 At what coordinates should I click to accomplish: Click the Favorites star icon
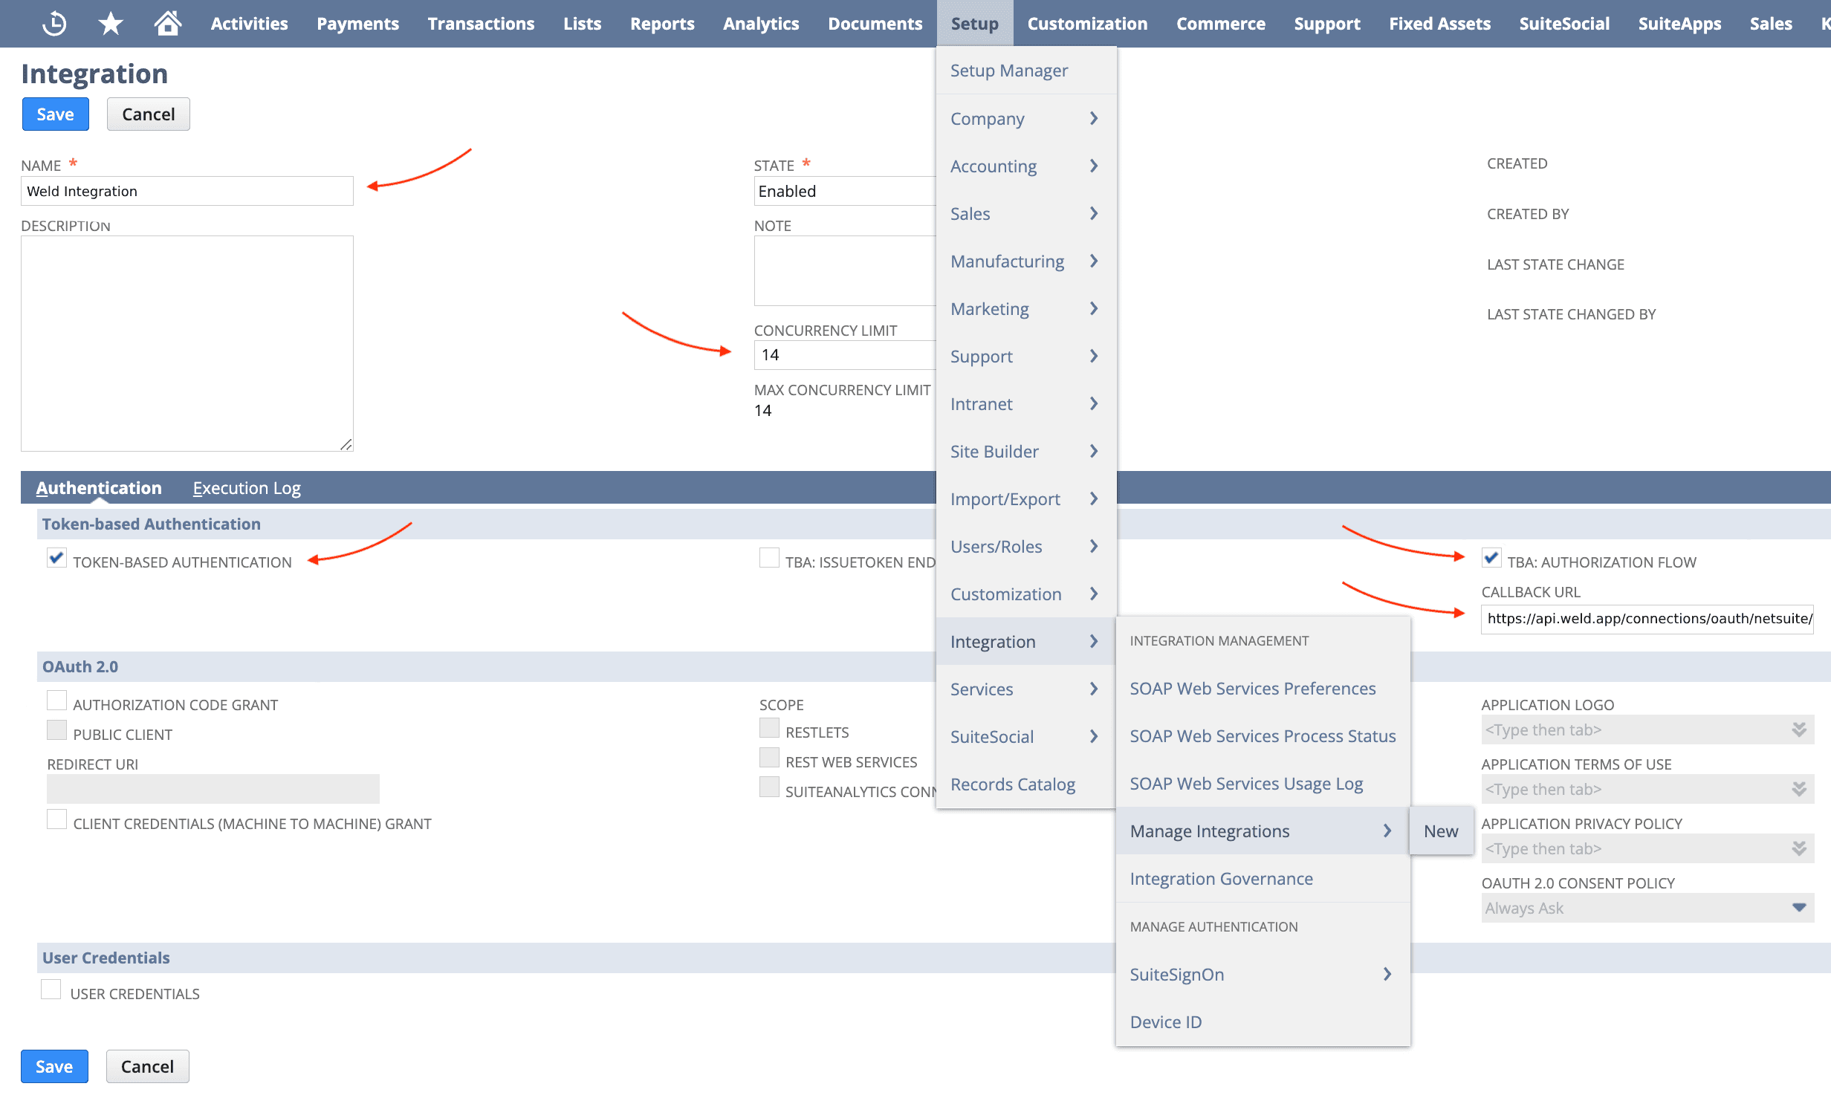tap(111, 24)
